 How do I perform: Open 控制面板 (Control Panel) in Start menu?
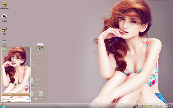pyautogui.click(x=36, y=79)
